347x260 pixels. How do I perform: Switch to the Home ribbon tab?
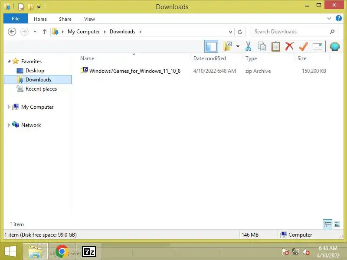[40, 19]
